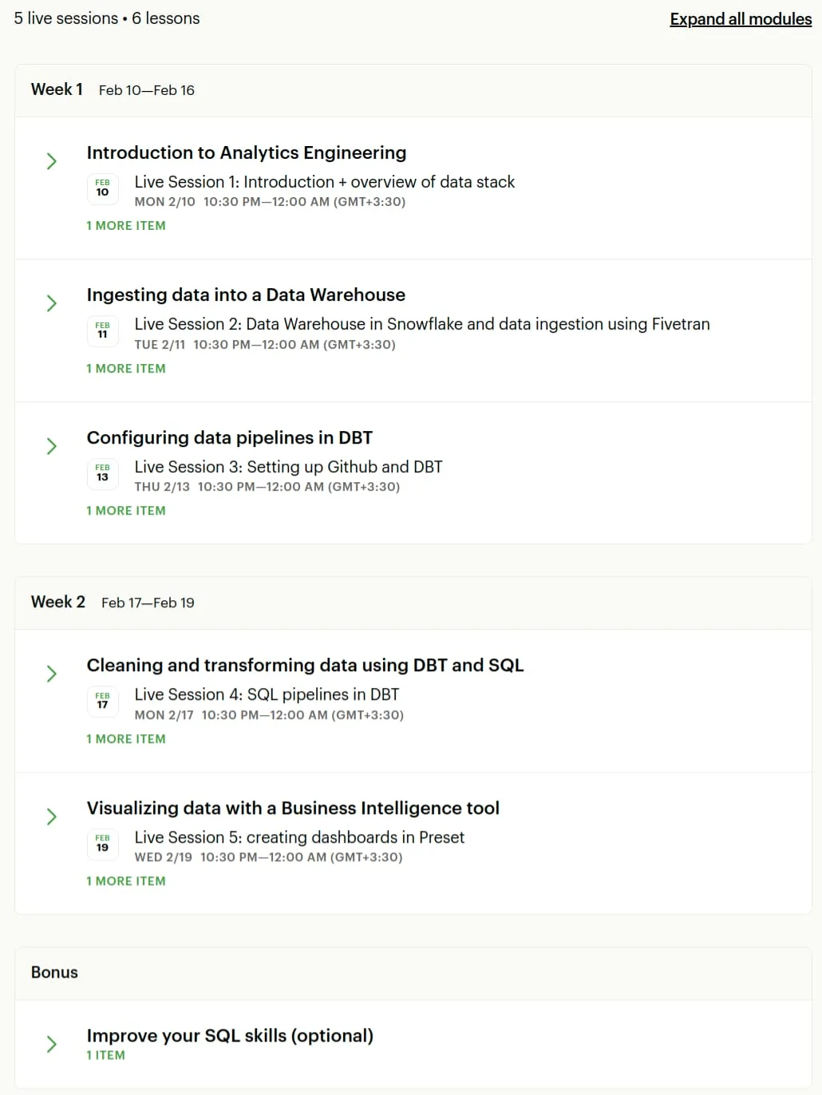Click the Feb 11 calendar icon

tap(102, 331)
